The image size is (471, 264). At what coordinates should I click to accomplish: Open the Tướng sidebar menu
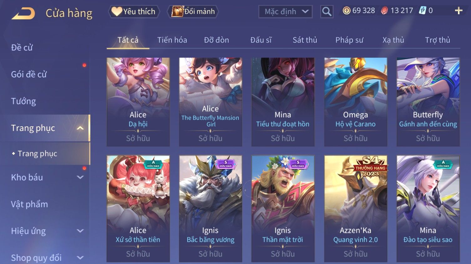tap(23, 101)
